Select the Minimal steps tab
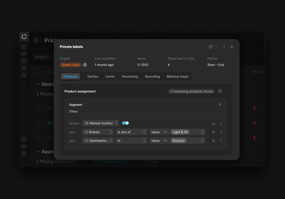285x199 pixels. pos(178,76)
